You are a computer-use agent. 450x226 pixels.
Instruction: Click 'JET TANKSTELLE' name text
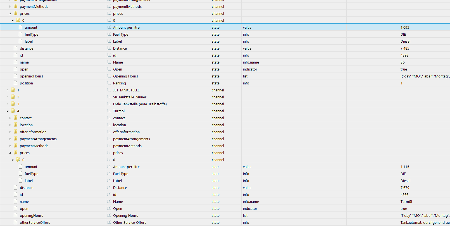(126, 90)
